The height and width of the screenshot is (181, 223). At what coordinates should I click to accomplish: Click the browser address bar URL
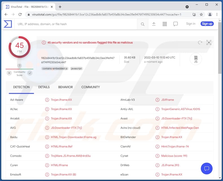pos(106,14)
